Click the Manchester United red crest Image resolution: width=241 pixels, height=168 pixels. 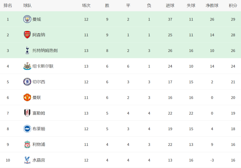point(27,97)
